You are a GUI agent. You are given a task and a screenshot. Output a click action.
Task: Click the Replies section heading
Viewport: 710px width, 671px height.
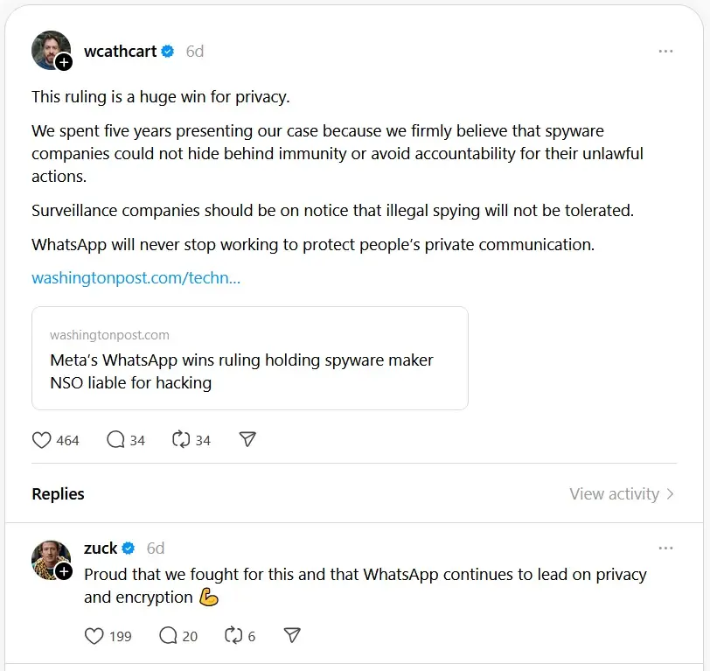pyautogui.click(x=58, y=494)
